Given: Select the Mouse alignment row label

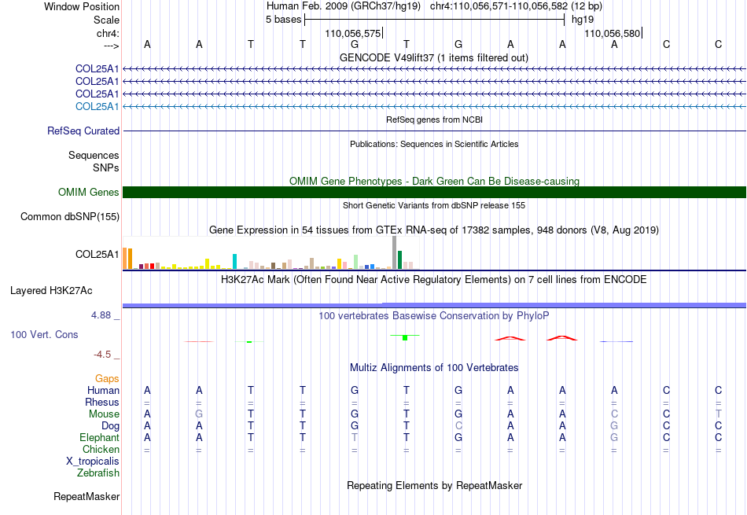Looking at the screenshot, I should 104,414.
